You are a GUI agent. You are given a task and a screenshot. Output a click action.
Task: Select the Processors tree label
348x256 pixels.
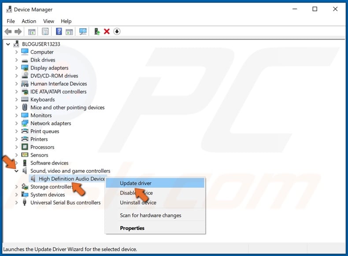(42, 147)
